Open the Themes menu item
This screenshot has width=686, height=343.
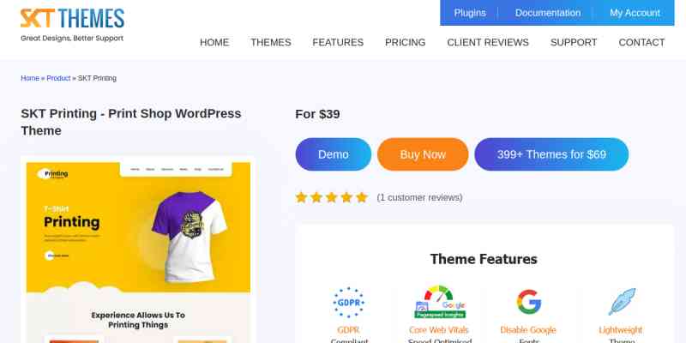[271, 42]
